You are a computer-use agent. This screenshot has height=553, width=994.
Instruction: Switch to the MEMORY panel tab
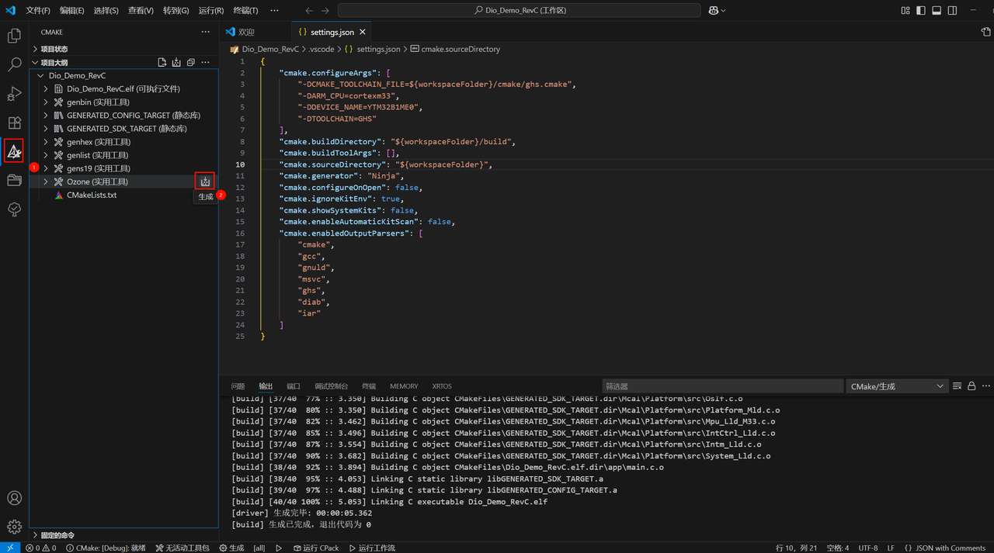point(404,386)
